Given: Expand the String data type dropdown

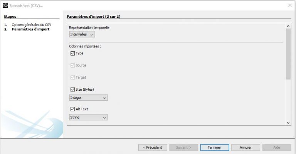Looking at the screenshot, I should [x=88, y=117].
